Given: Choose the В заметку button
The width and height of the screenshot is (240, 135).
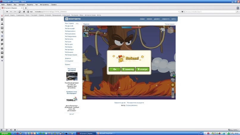Looking at the screenshot, I should coord(128,69).
